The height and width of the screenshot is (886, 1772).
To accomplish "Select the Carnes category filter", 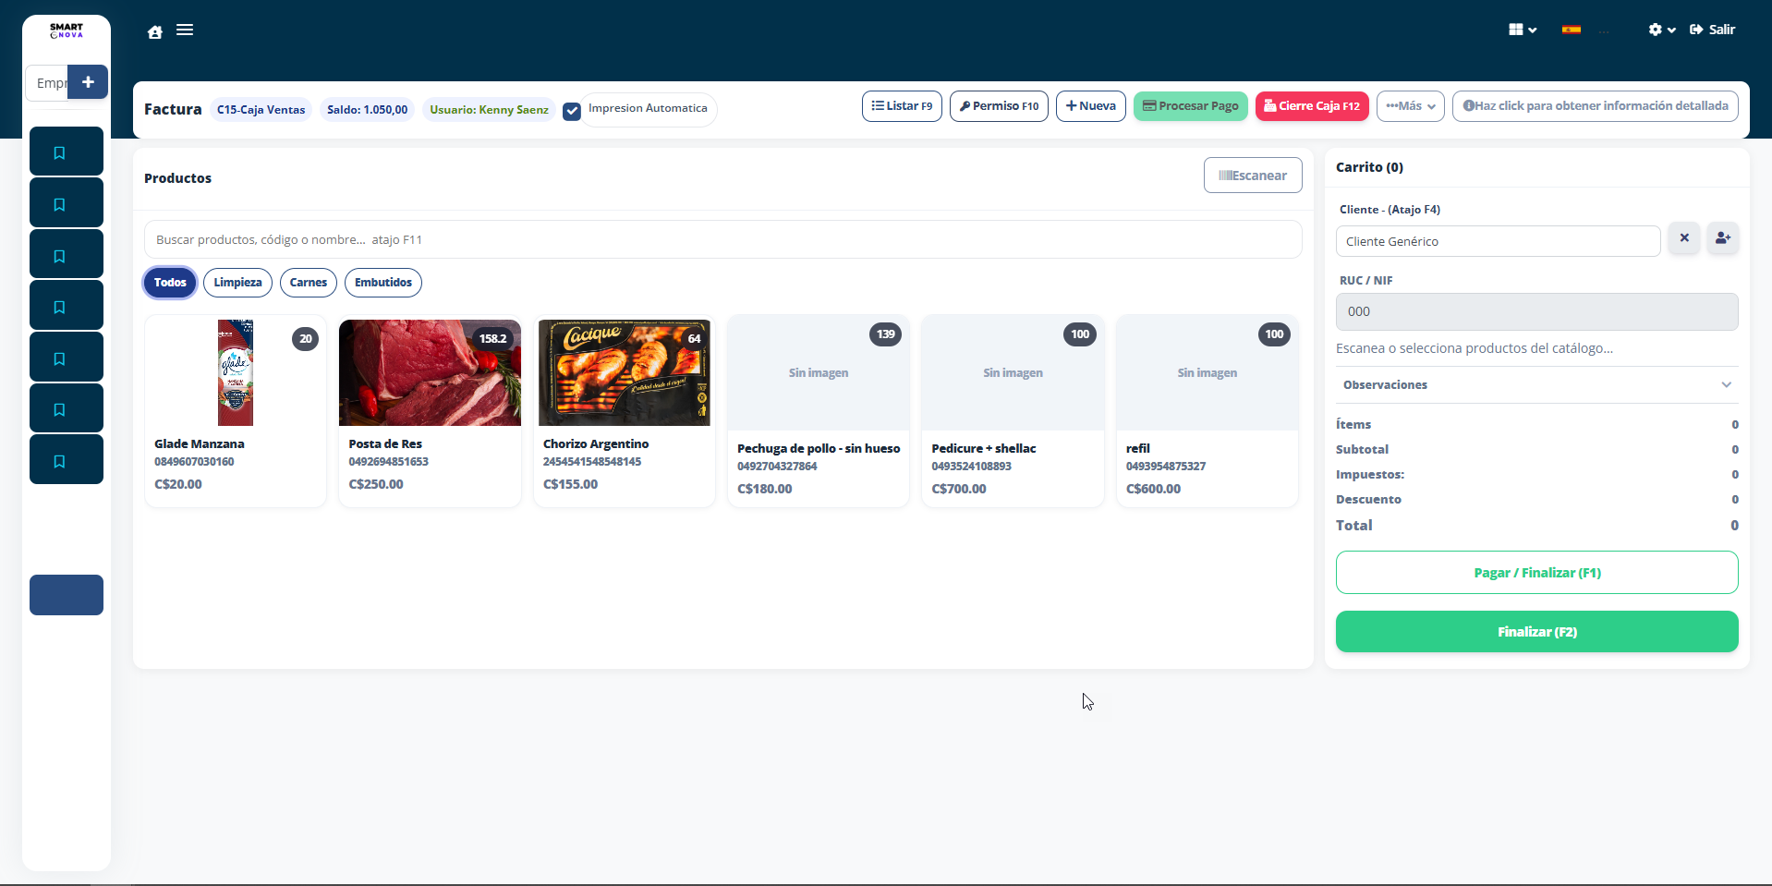I will 308,283.
